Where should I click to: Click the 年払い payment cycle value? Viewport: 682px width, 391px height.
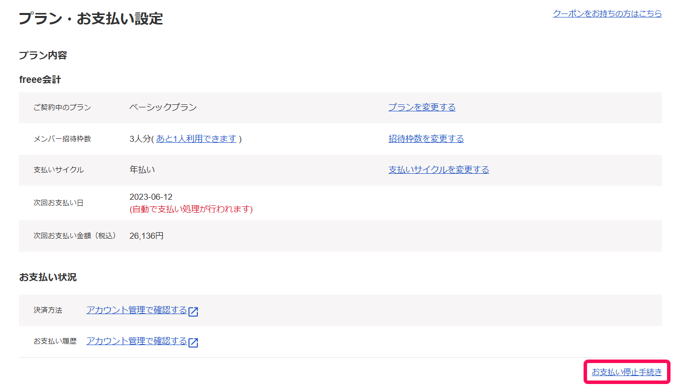coord(142,170)
